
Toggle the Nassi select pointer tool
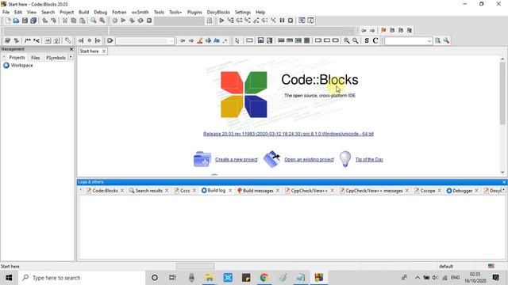click(x=237, y=40)
